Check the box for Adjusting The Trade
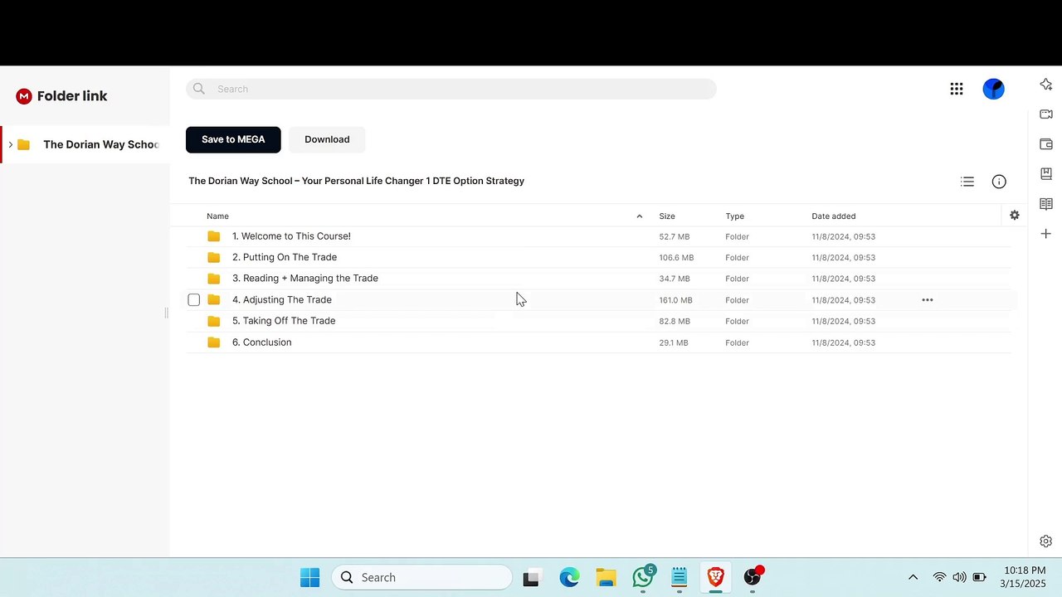Screen dimensions: 1062x597 [x=194, y=300]
